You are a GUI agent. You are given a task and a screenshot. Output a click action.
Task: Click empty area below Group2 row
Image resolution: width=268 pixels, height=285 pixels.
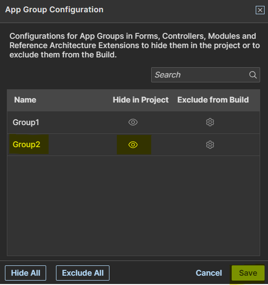pyautogui.click(x=134, y=206)
